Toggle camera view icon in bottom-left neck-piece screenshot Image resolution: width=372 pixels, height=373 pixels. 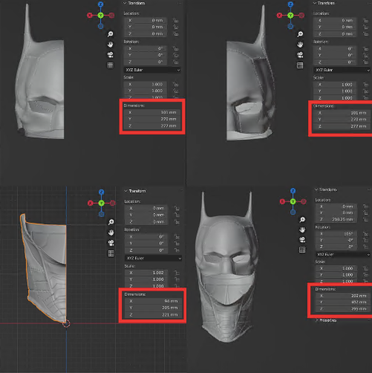click(111, 243)
